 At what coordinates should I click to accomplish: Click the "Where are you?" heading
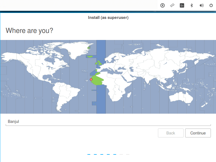(29, 31)
